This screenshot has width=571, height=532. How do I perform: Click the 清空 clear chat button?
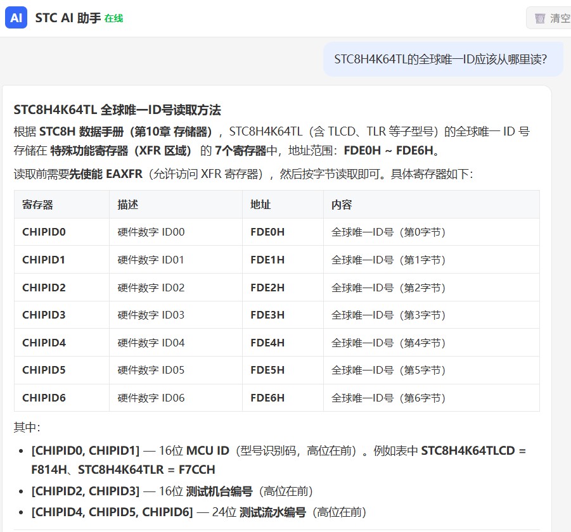coord(550,18)
